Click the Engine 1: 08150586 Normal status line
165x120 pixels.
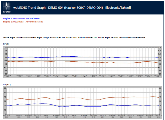(x=22, y=18)
